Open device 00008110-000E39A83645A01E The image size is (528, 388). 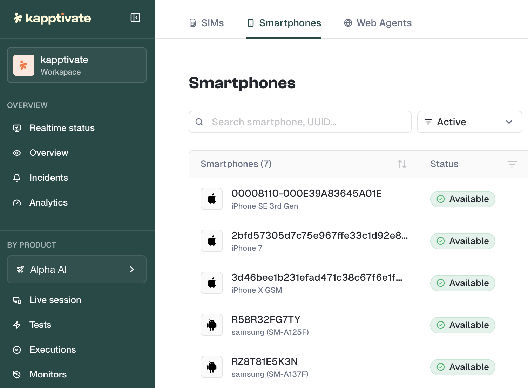(306, 193)
